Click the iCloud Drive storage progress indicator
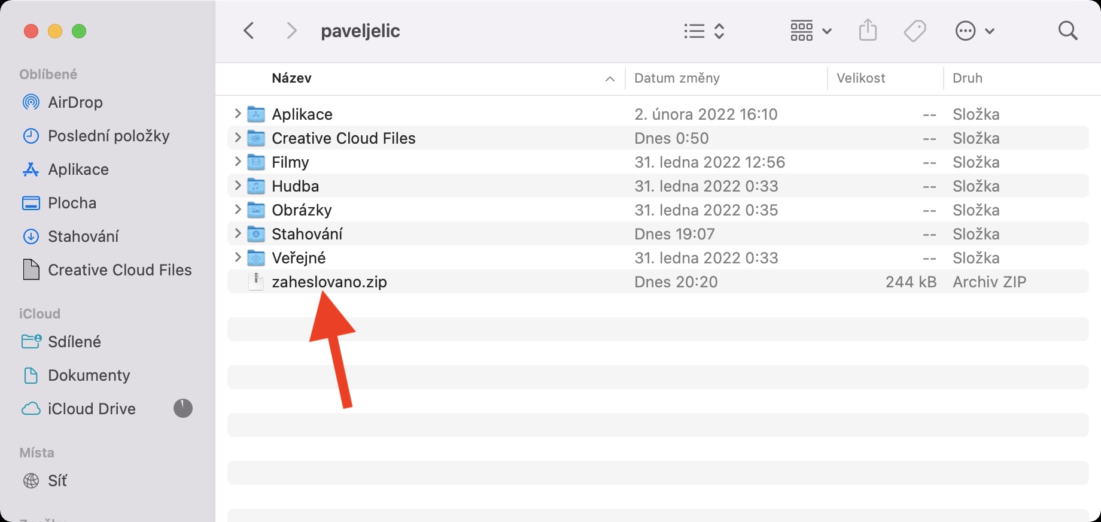Image resolution: width=1101 pixels, height=522 pixels. click(x=183, y=408)
